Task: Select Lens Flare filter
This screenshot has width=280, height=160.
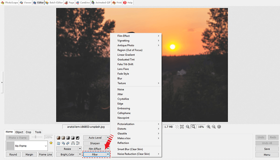Action: click(x=136, y=69)
